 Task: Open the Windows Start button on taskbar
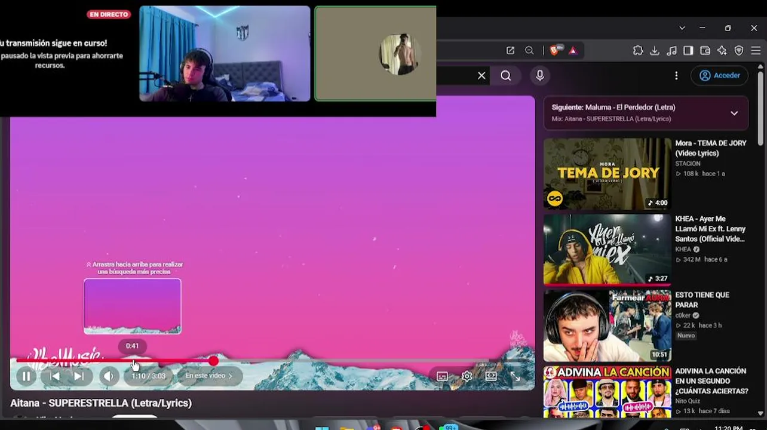322,427
